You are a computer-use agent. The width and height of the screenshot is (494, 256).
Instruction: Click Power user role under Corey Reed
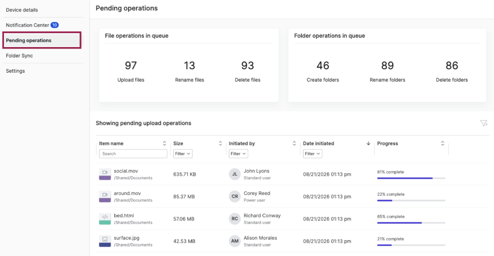tap(255, 200)
